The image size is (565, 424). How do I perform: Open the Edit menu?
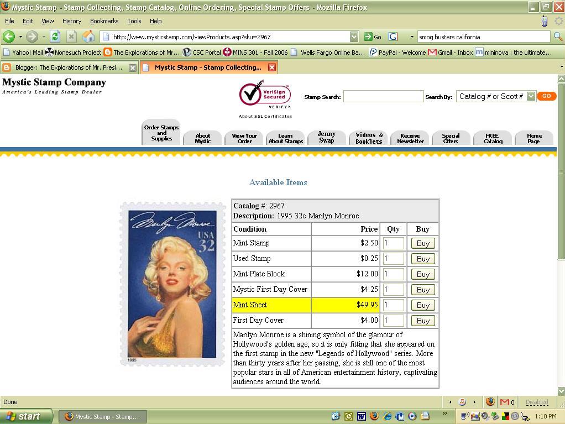pos(28,21)
